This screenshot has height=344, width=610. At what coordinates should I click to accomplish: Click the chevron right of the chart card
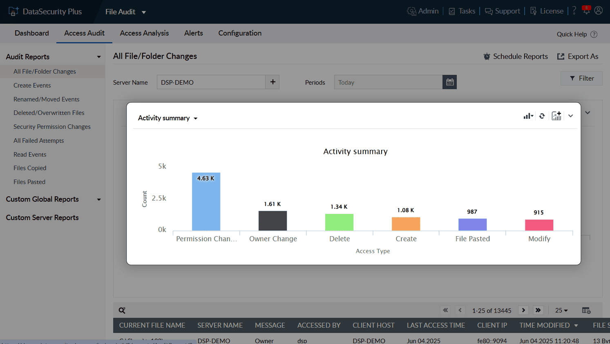pos(588,112)
